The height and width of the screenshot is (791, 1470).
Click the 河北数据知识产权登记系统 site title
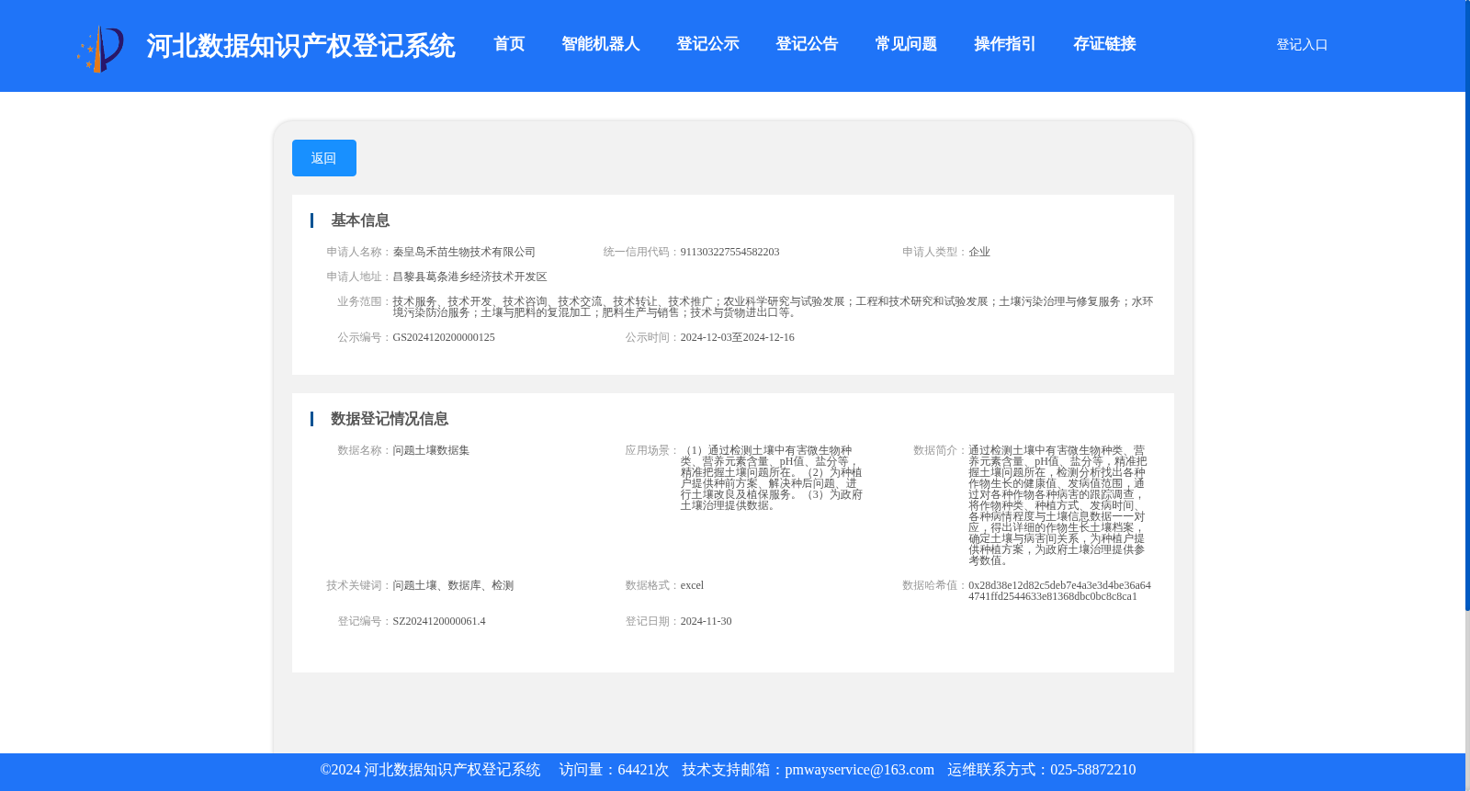point(300,46)
